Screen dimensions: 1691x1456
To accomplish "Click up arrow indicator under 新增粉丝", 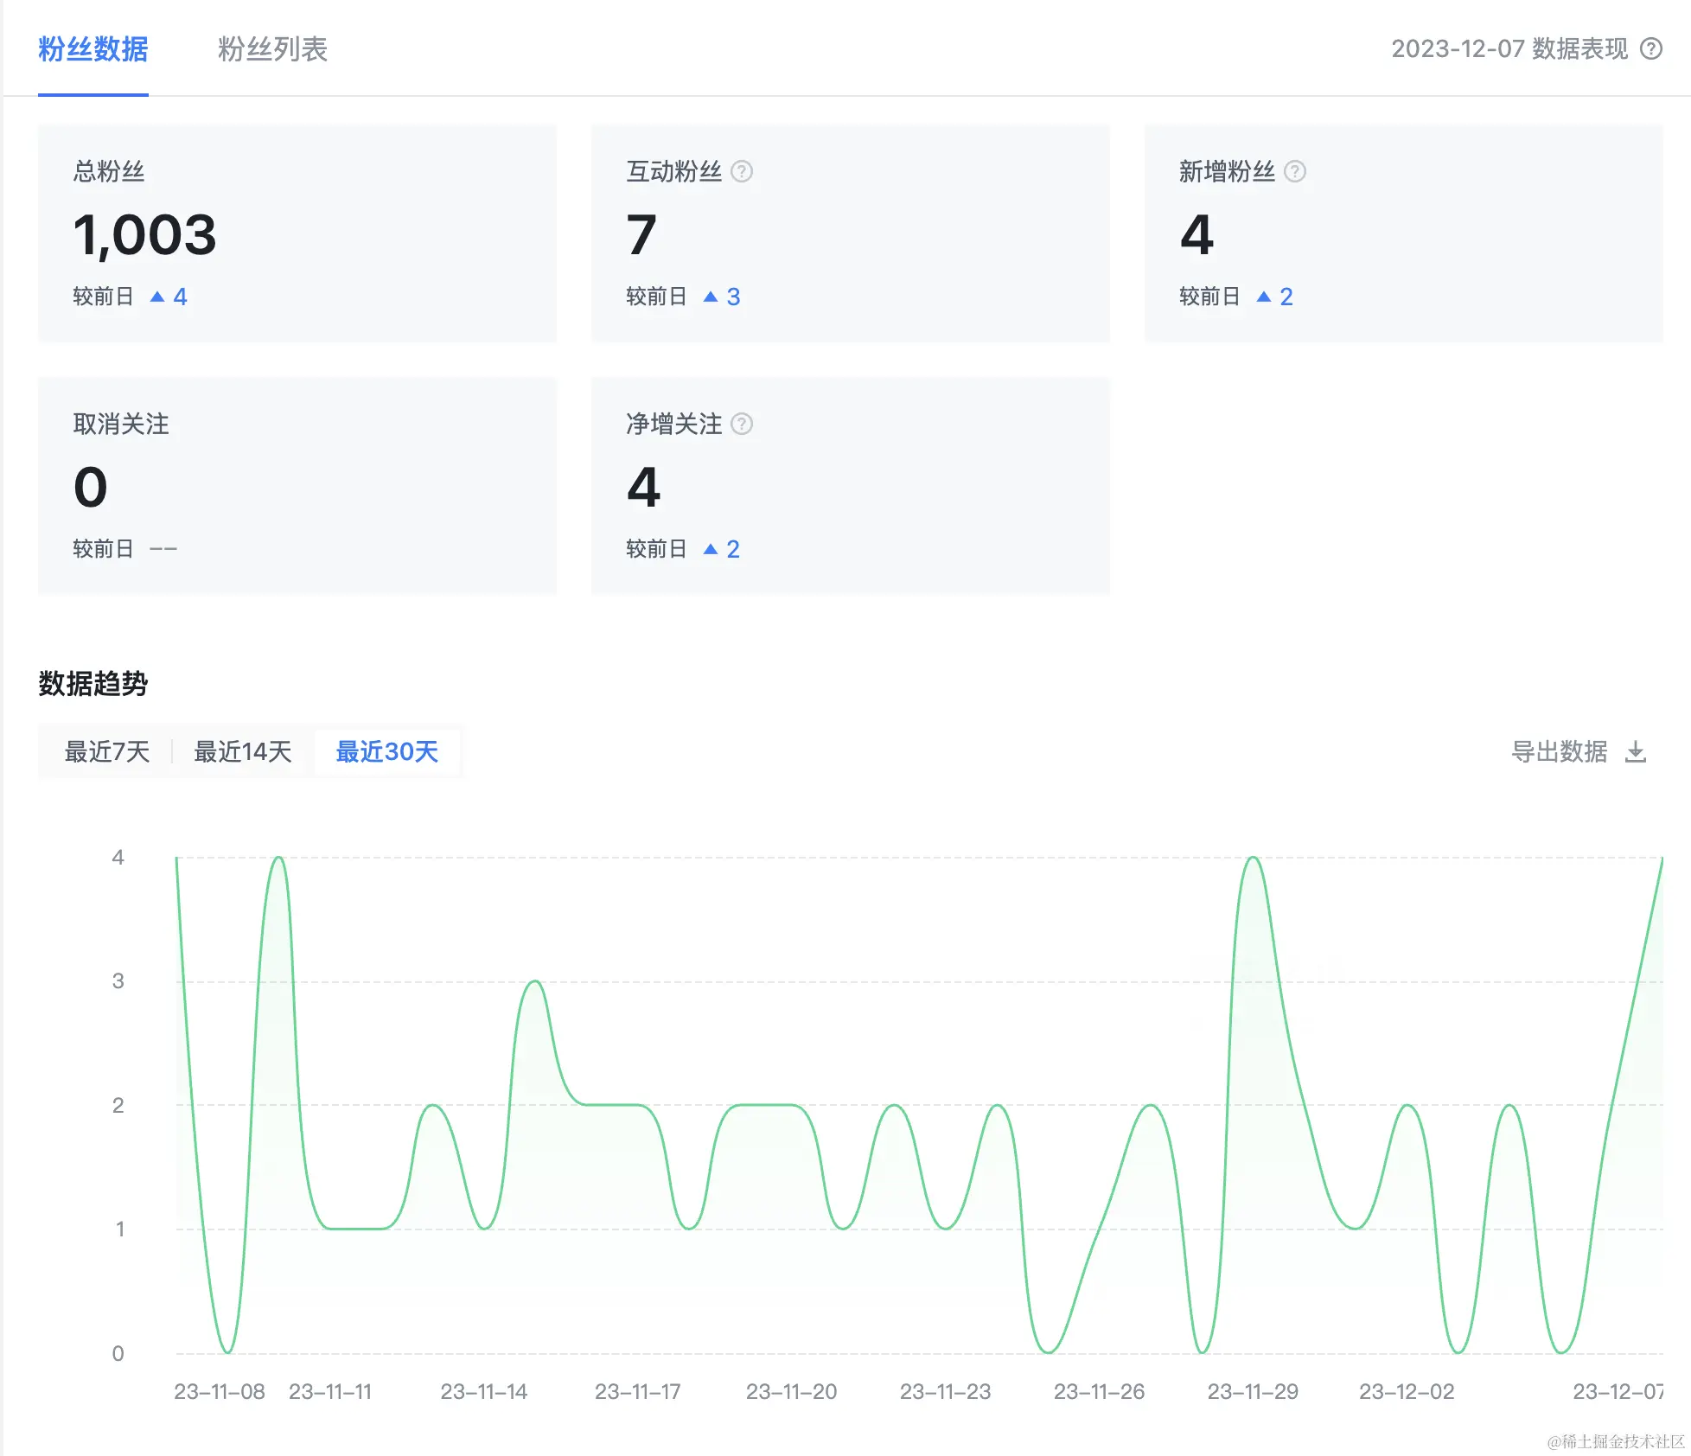I will pos(1263,297).
